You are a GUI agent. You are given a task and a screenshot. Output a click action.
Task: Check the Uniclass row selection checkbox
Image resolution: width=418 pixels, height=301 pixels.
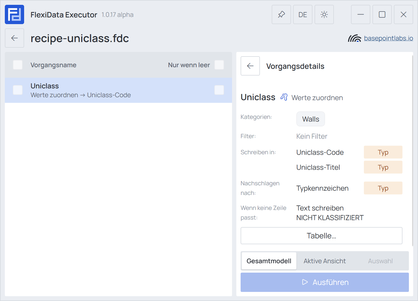tap(18, 90)
